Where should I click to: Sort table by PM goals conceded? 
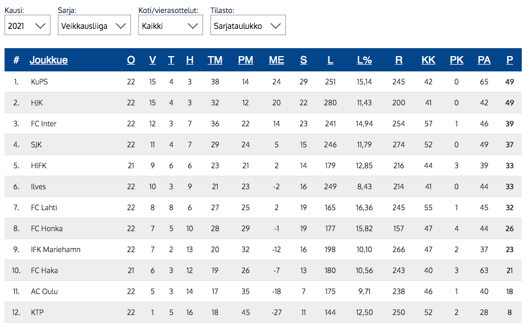tap(246, 60)
